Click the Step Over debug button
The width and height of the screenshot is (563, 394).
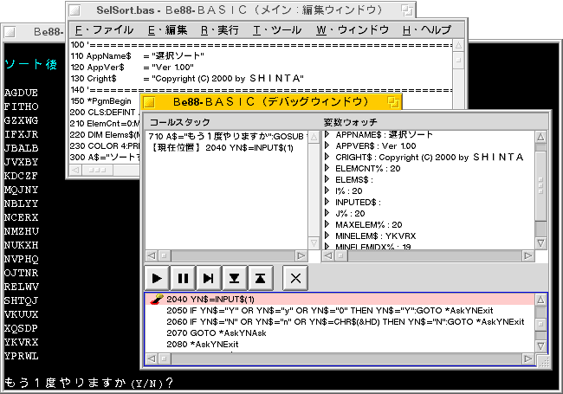(209, 278)
